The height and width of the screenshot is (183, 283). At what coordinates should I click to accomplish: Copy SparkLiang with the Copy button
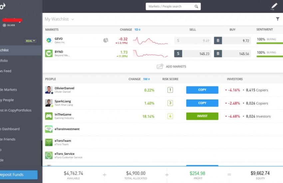coord(202,103)
